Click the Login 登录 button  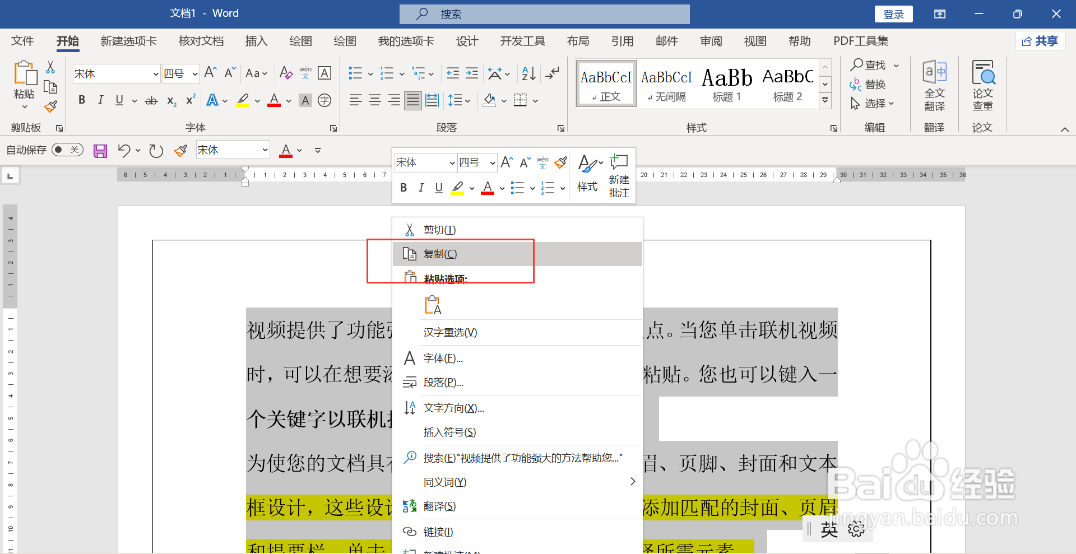(x=893, y=14)
